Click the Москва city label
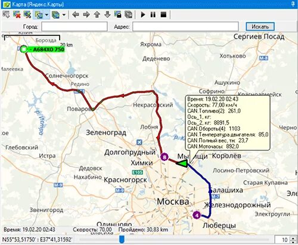 [x=173, y=201]
